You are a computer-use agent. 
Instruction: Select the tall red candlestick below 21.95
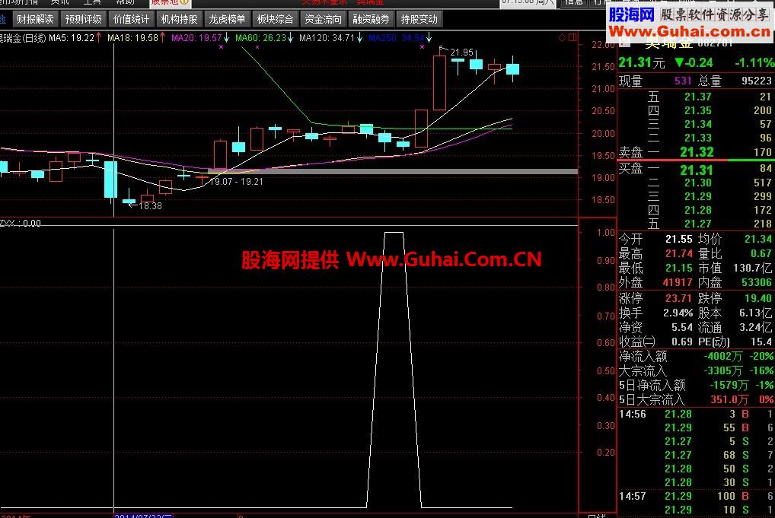click(x=439, y=82)
